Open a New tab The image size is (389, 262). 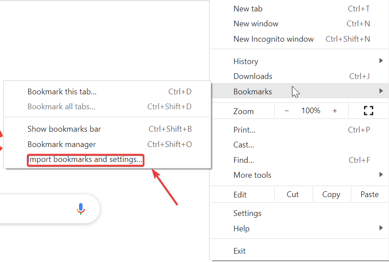tap(248, 9)
